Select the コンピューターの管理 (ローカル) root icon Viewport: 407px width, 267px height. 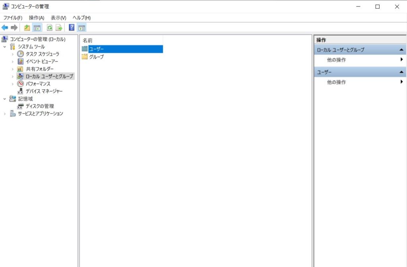point(4,39)
